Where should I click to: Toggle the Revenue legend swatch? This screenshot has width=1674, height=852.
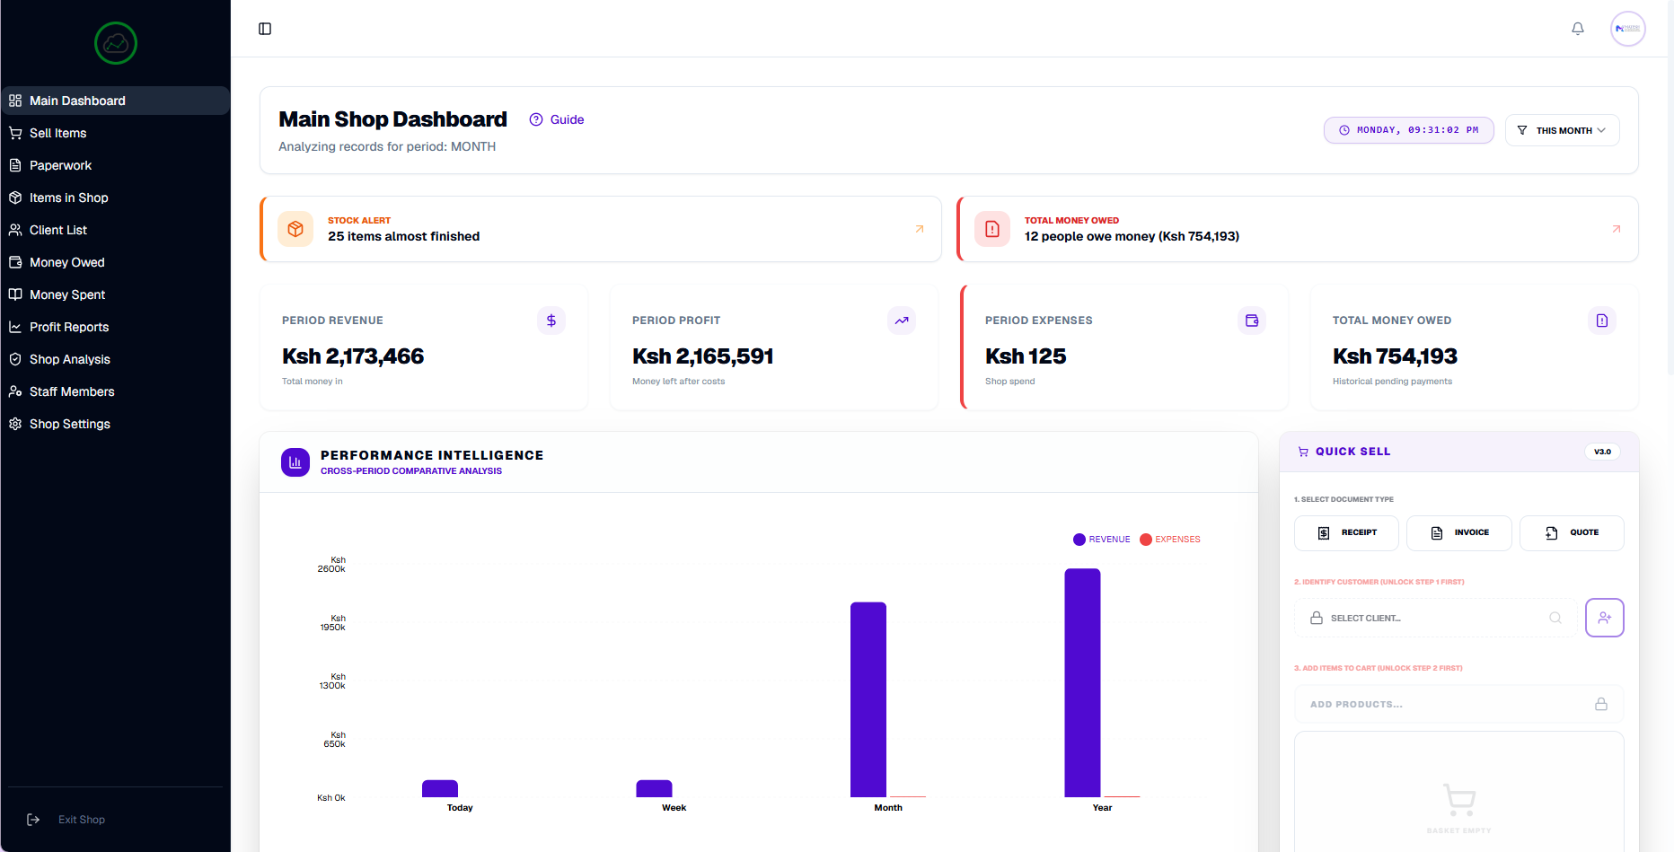(x=1079, y=540)
